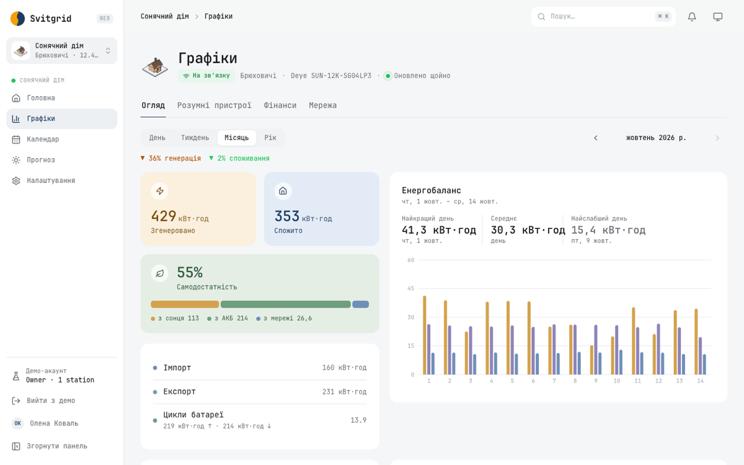
Task: Click the wifi icon in На зв'язку badge
Action: (x=186, y=76)
